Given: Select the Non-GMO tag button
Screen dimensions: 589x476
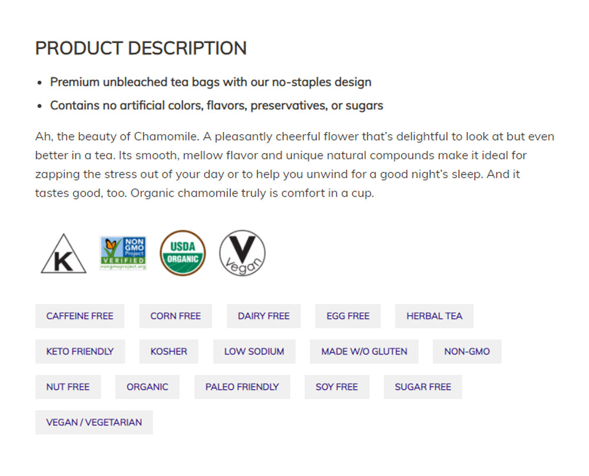Looking at the screenshot, I should [467, 352].
